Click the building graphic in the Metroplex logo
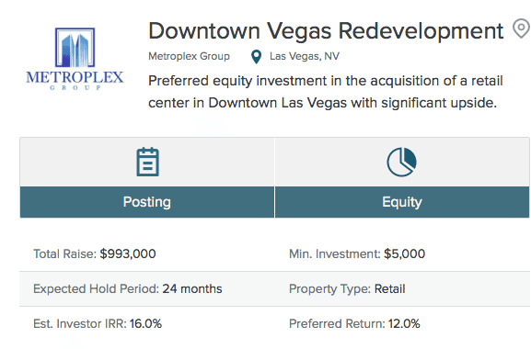The image size is (531, 349). point(75,48)
